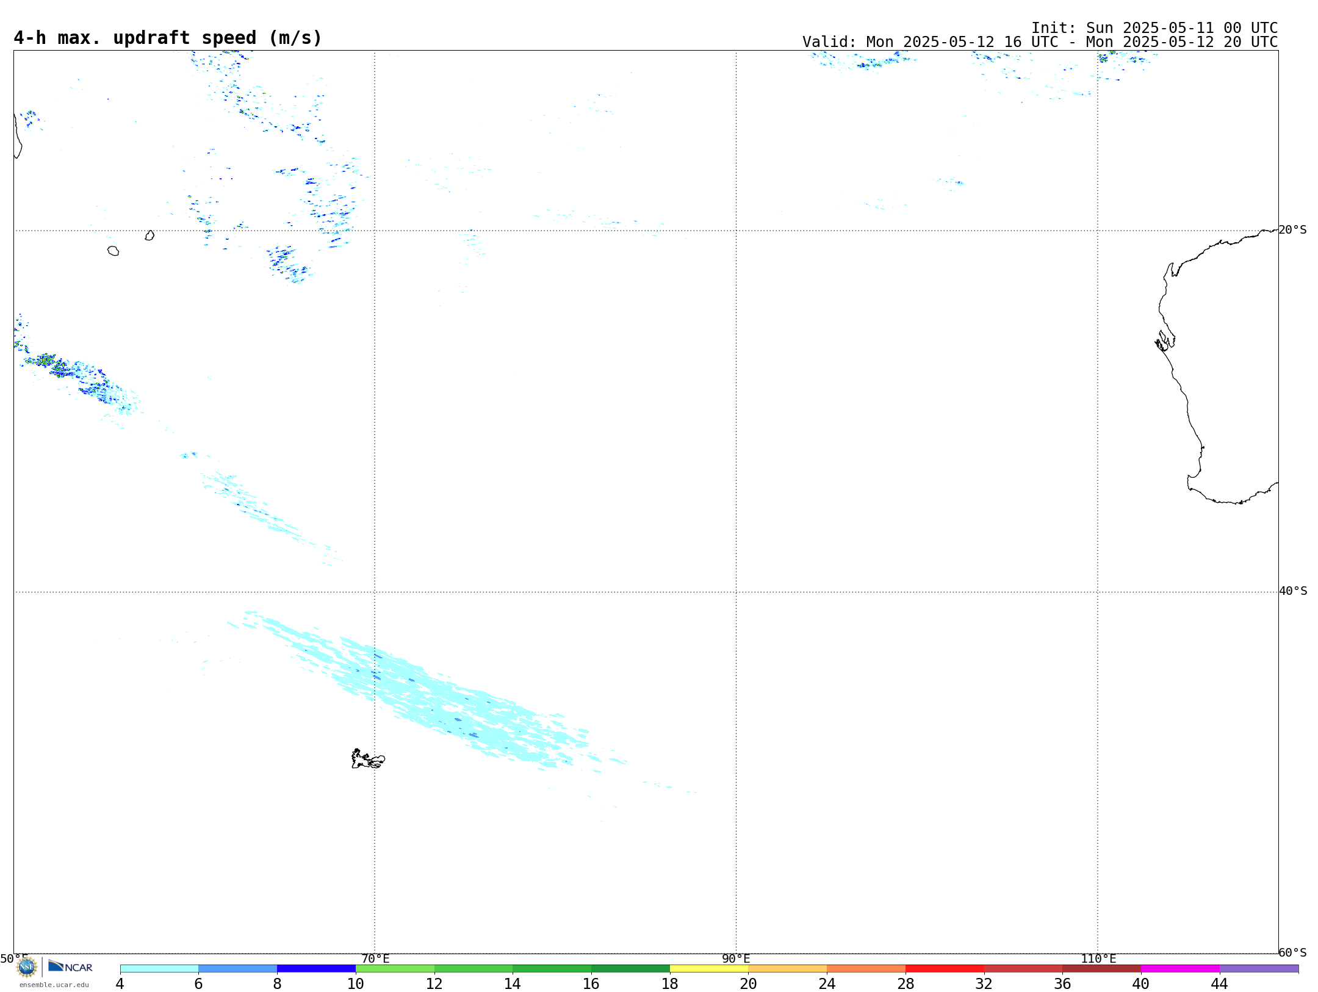Click the 20°S latitude label
Viewport: 1318px width, 992px height.
[1292, 229]
